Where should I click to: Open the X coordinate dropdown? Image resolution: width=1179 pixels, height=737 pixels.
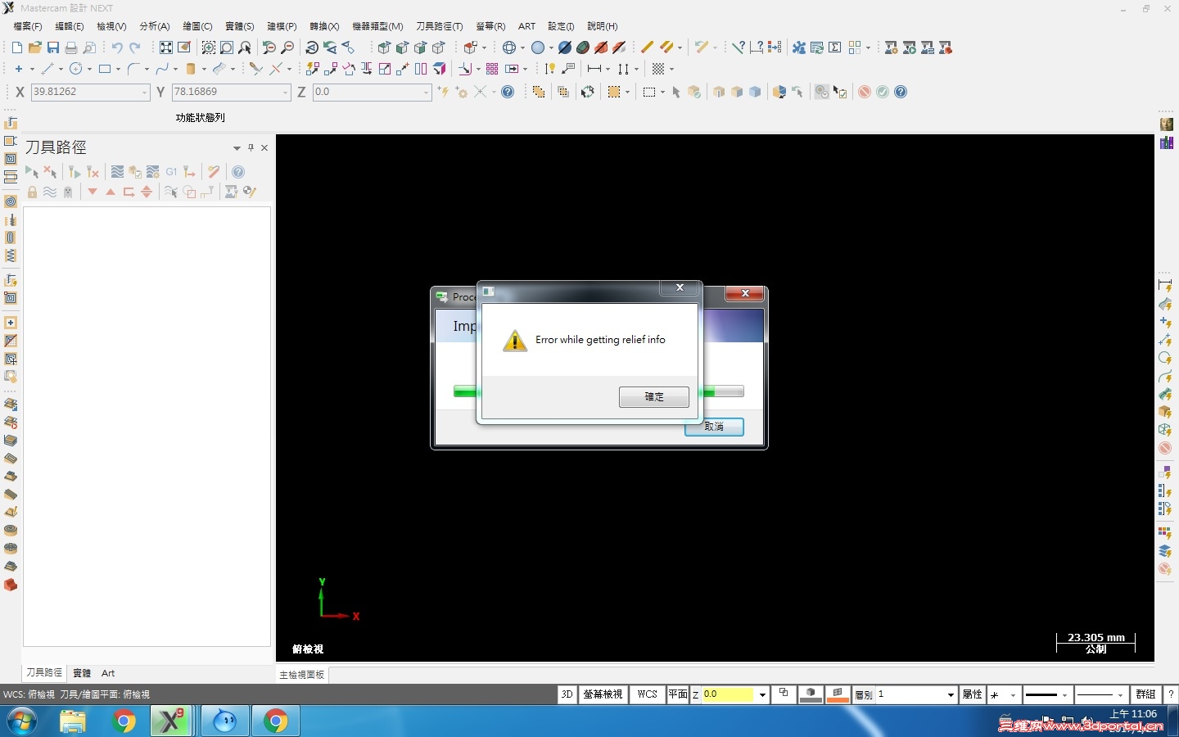[x=145, y=93]
